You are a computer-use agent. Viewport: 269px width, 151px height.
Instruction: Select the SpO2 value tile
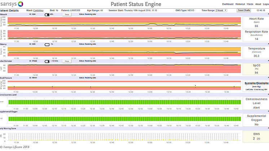click(256, 69)
